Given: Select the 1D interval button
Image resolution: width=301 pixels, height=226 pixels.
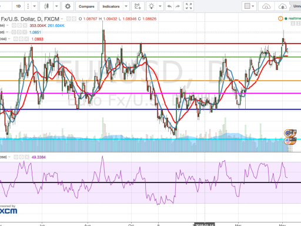Looking at the screenshot, I should coord(18,6).
